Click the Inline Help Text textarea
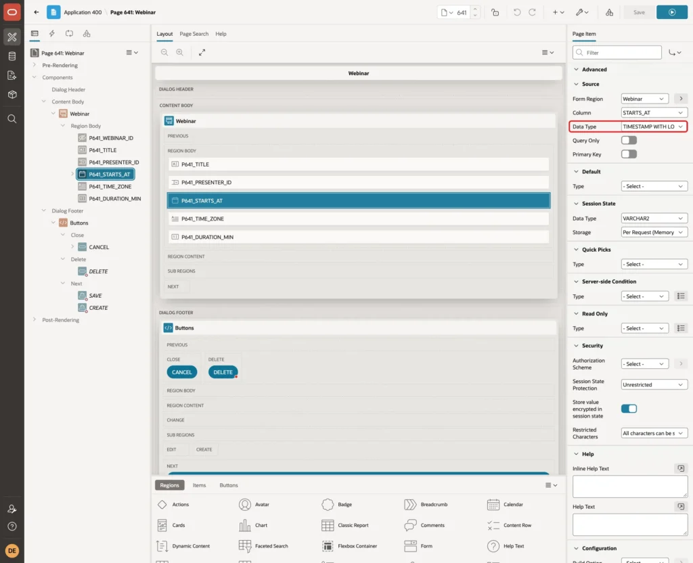693x563 pixels. coord(630,487)
